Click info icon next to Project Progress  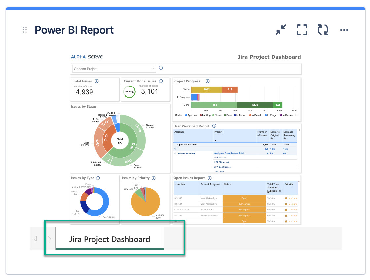pyautogui.click(x=207, y=81)
